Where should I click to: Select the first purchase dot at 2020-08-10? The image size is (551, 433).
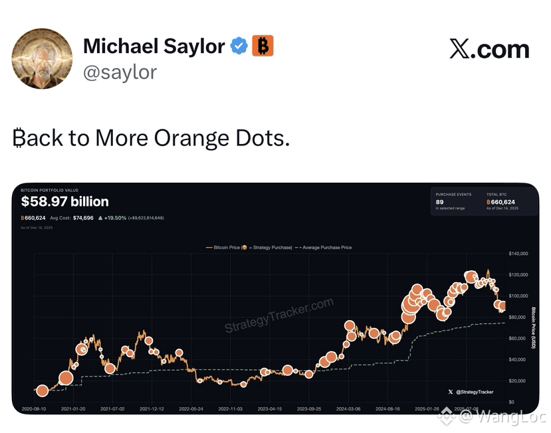pos(43,390)
